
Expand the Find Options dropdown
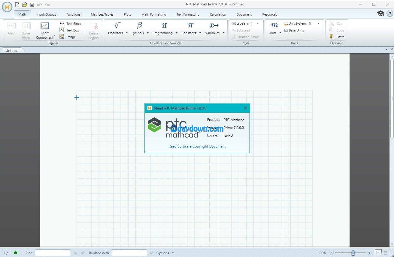coord(173,253)
